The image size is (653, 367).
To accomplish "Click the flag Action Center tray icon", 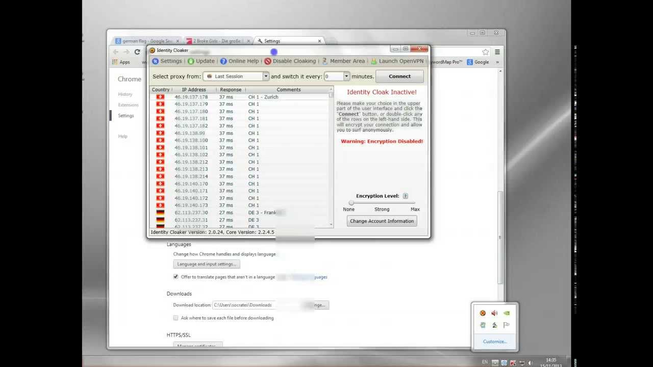I will (507, 325).
